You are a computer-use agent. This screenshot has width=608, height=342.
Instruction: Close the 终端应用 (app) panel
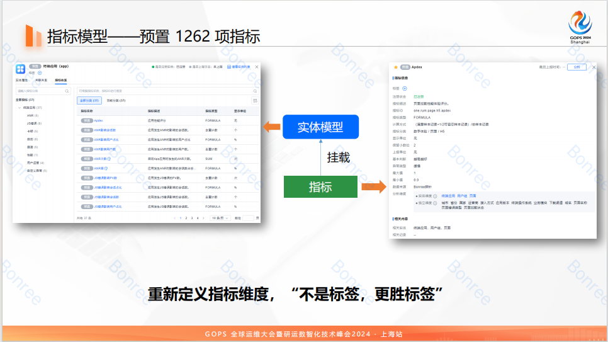point(257,67)
